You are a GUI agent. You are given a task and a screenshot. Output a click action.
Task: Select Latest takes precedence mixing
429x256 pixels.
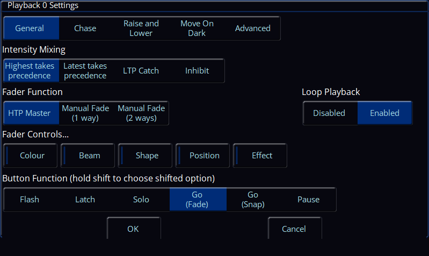point(85,71)
